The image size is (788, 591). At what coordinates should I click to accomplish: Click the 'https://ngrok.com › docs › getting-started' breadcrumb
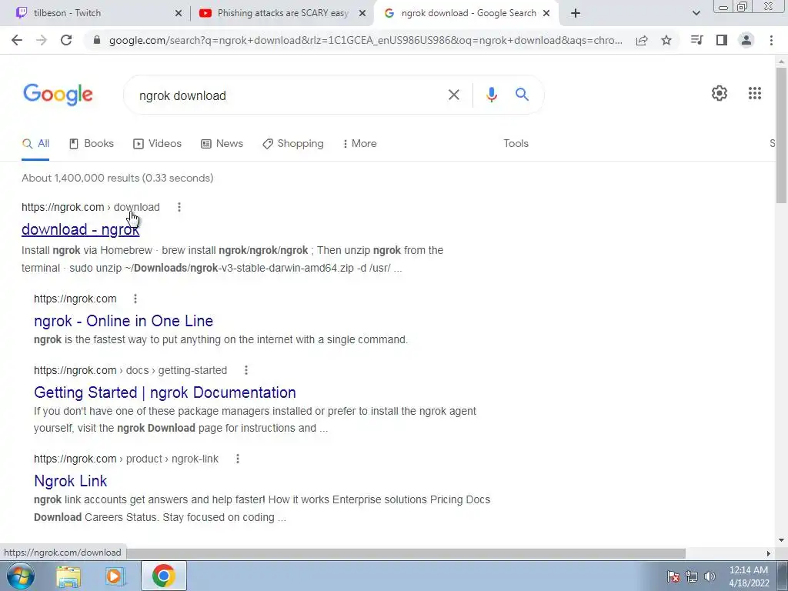tap(130, 370)
